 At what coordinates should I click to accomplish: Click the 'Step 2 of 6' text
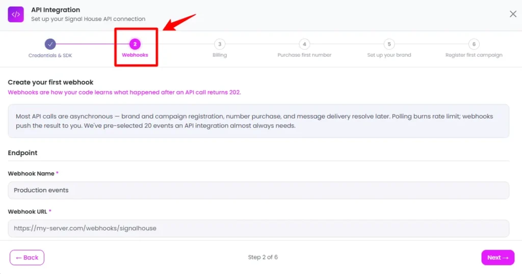pos(263,257)
